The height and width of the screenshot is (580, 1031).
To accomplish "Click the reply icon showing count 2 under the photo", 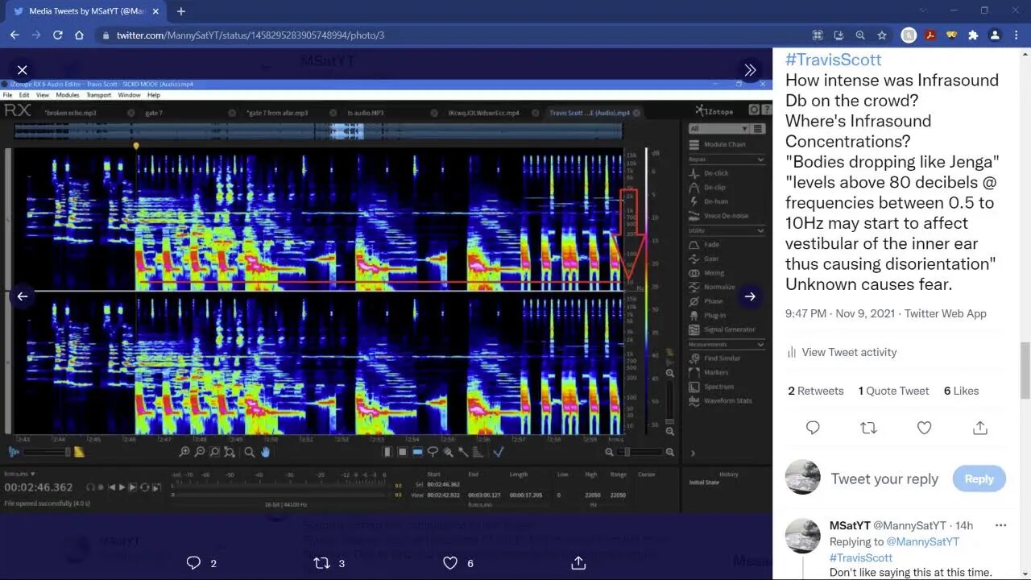I will click(193, 563).
